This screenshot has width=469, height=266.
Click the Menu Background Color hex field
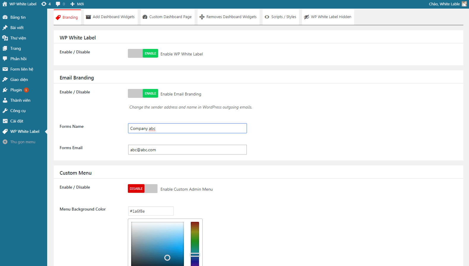(x=151, y=211)
